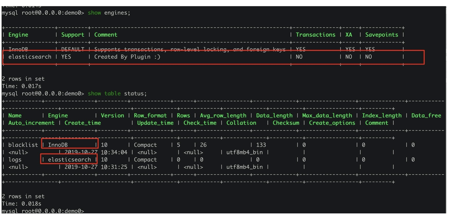Image resolution: width=449 pixels, height=216 pixels.
Task: Select the "Collation" column header
Action: coord(241,123)
